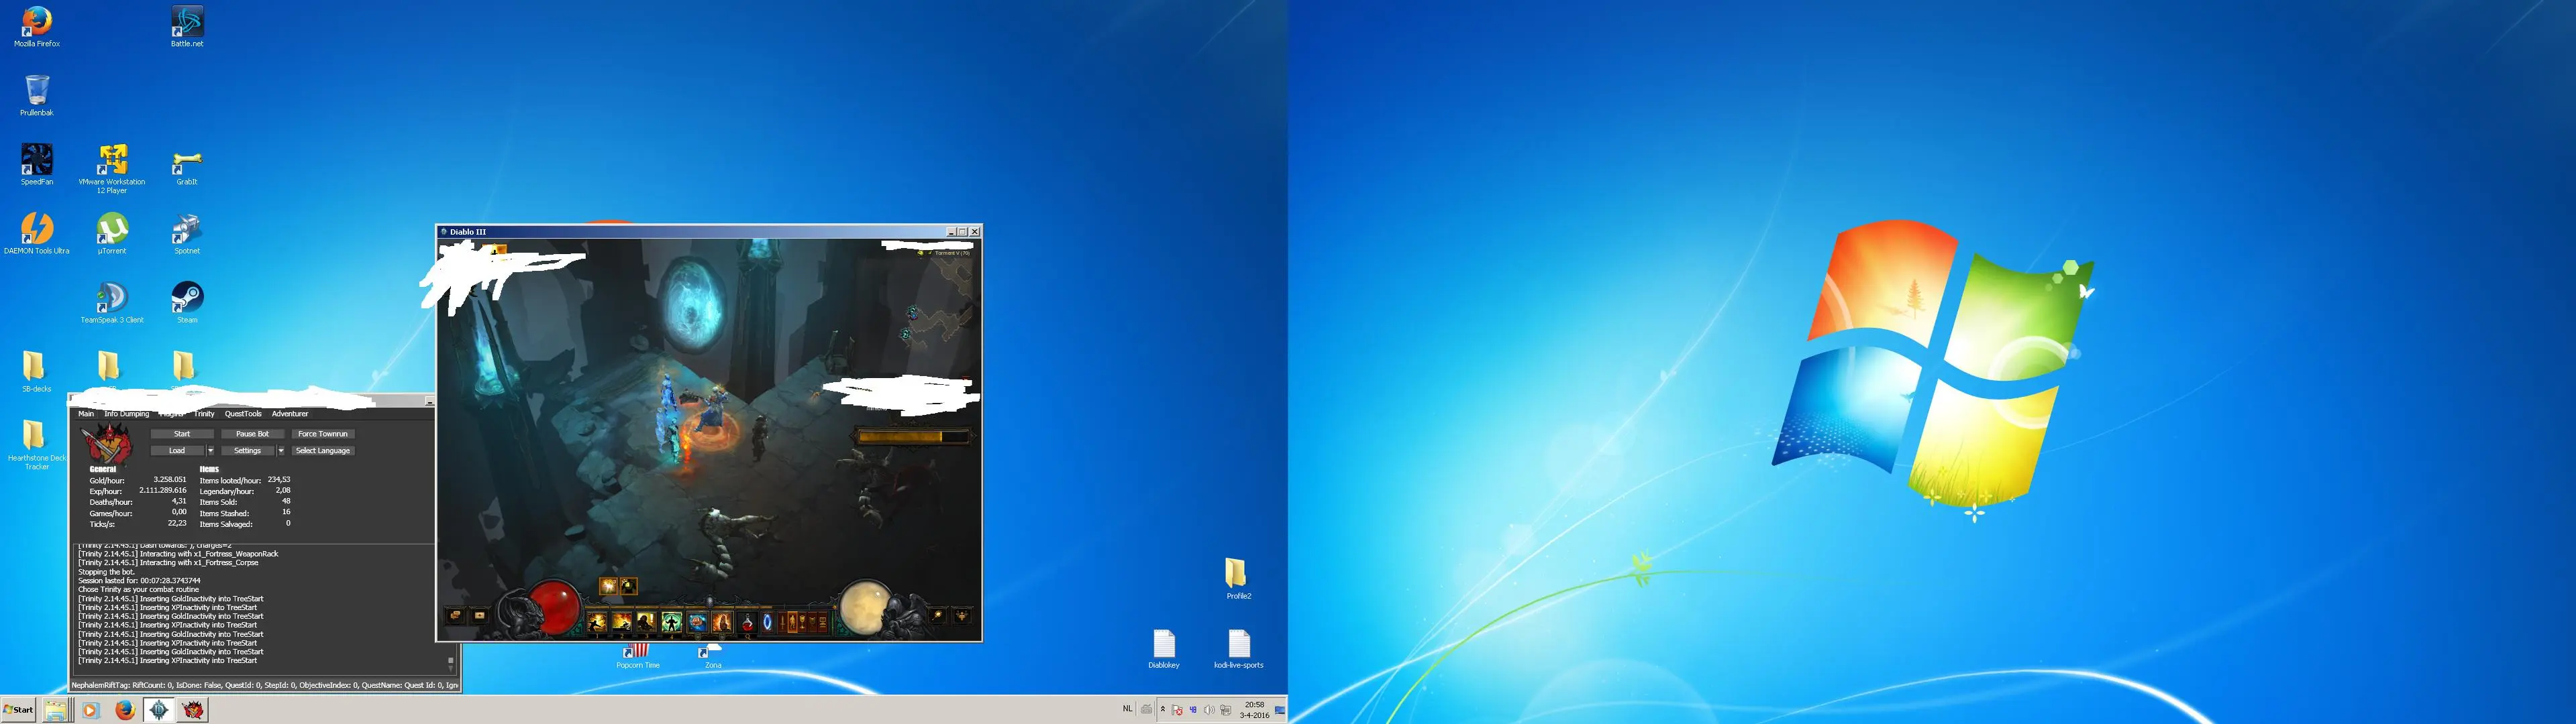Activate skill slot 1 ability

(597, 622)
